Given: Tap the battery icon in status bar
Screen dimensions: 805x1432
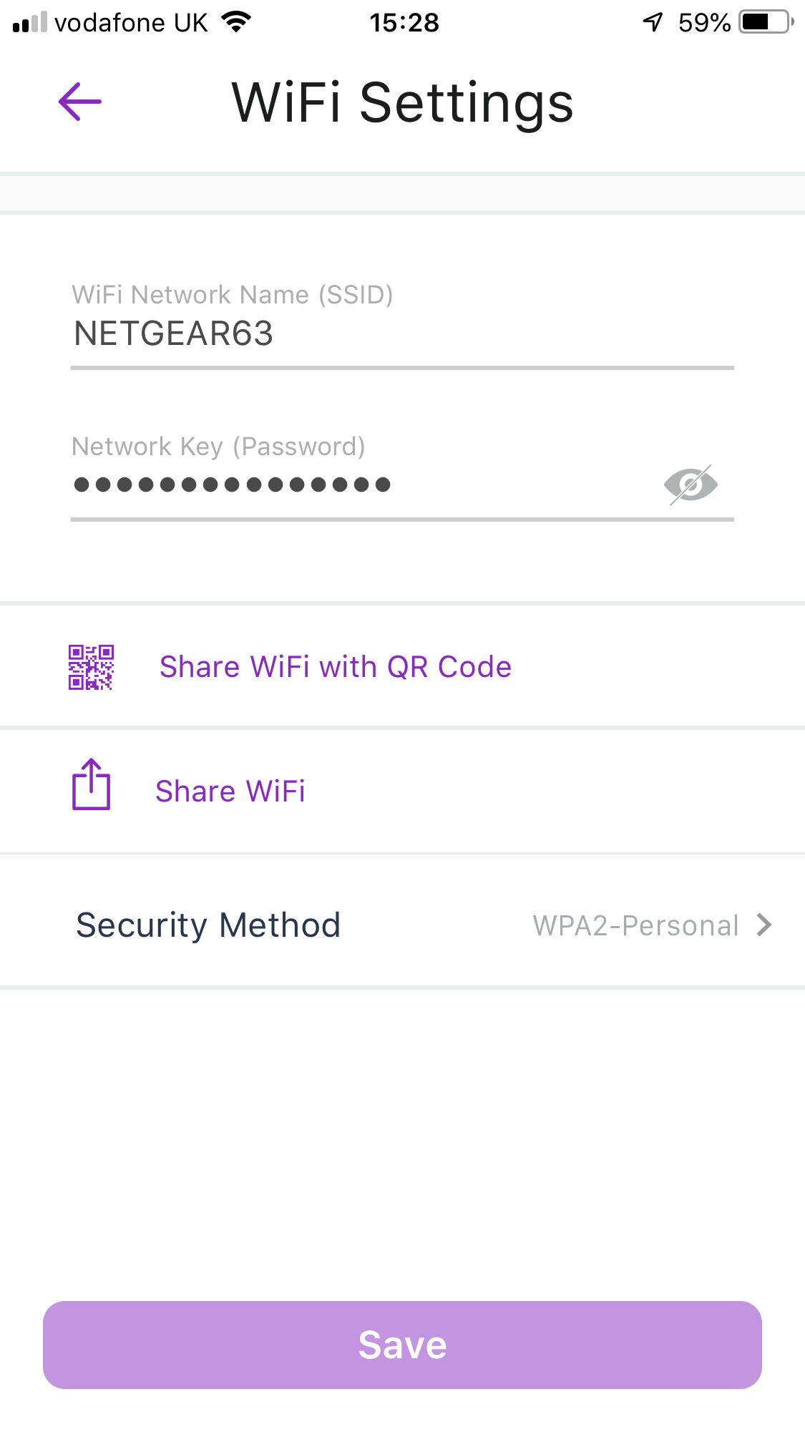Looking at the screenshot, I should pos(766,22).
